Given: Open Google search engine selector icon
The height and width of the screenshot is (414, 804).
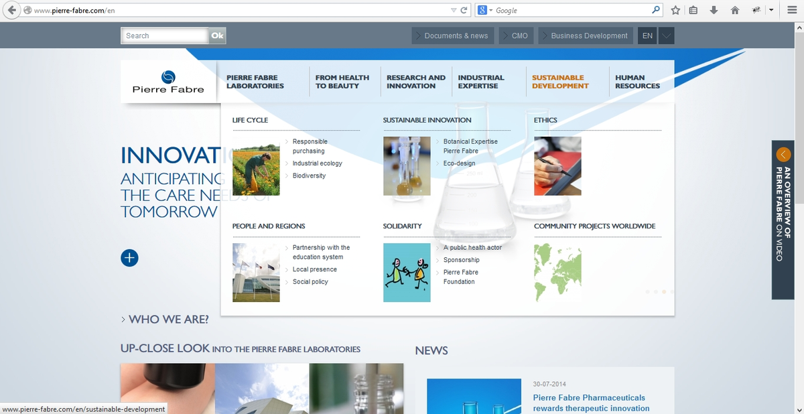Looking at the screenshot, I should point(484,11).
